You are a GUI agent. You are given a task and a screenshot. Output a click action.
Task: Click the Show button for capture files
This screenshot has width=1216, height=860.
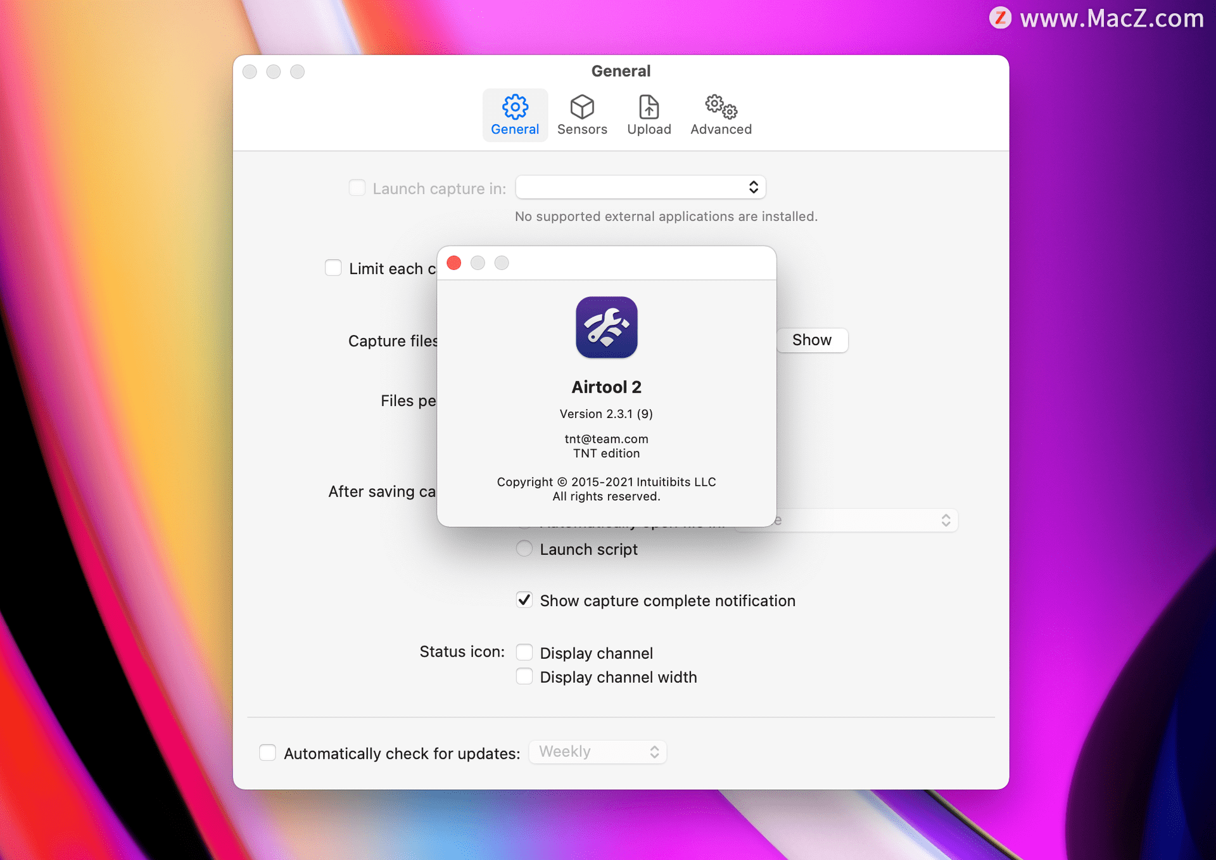[812, 340]
